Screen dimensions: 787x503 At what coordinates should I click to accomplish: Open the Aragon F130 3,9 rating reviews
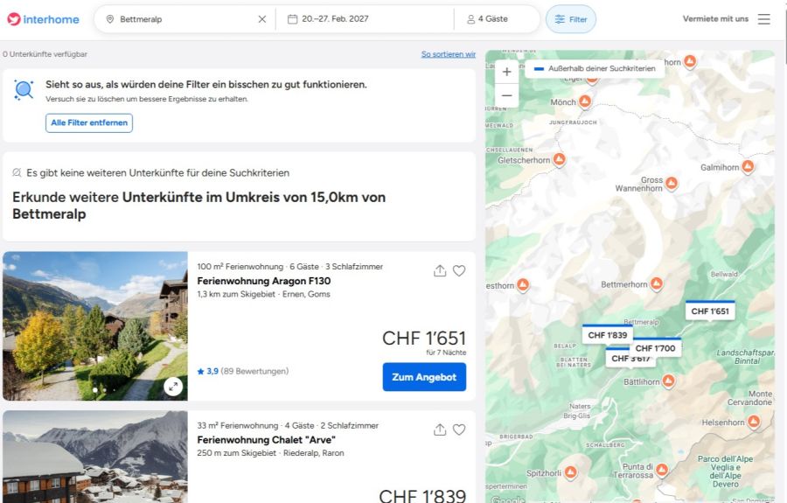pos(243,372)
